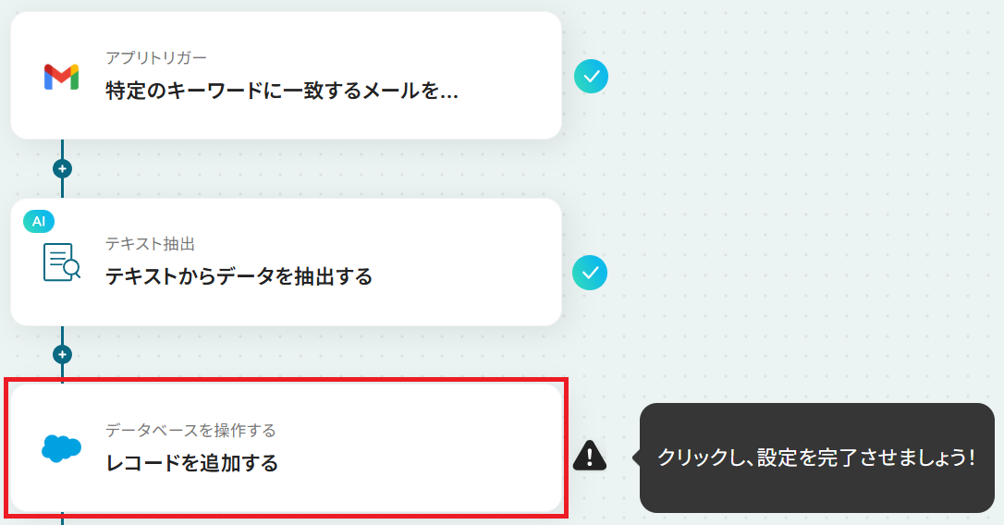
Task: Click the データベースを操作する label
Action: [x=190, y=430]
